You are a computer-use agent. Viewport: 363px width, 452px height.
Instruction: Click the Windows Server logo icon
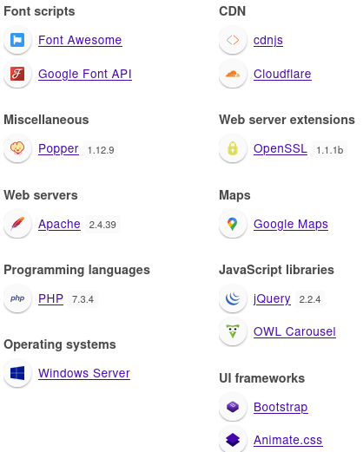coord(17,373)
